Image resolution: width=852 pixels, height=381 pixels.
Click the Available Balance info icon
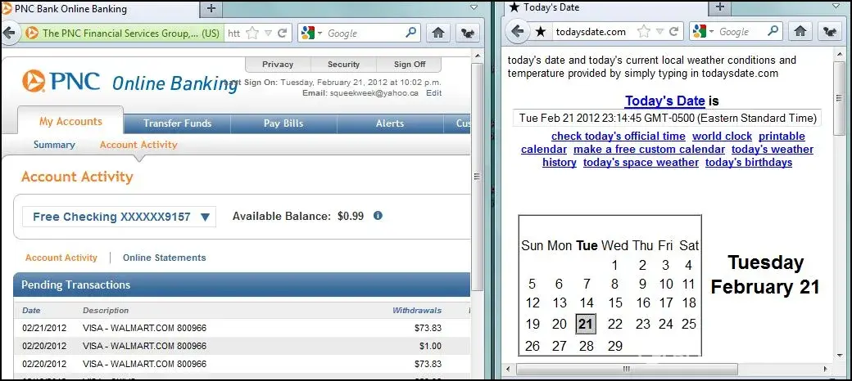tap(378, 215)
